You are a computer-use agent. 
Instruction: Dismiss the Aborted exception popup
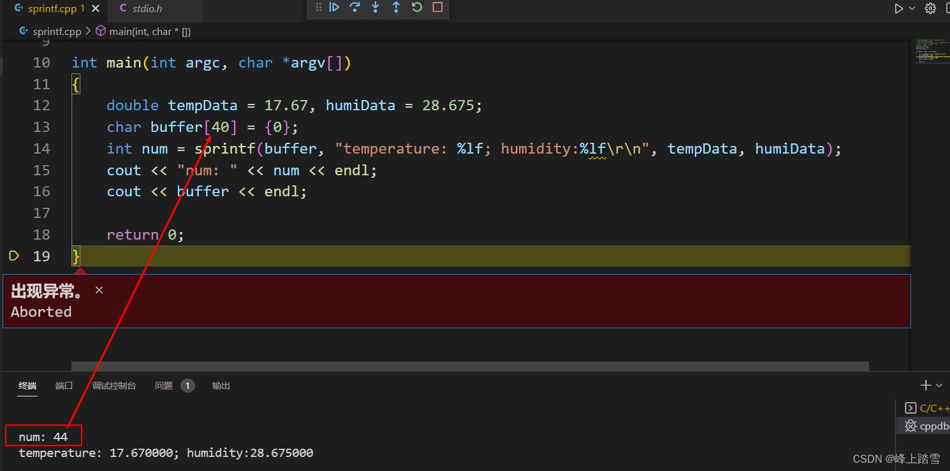coord(99,290)
